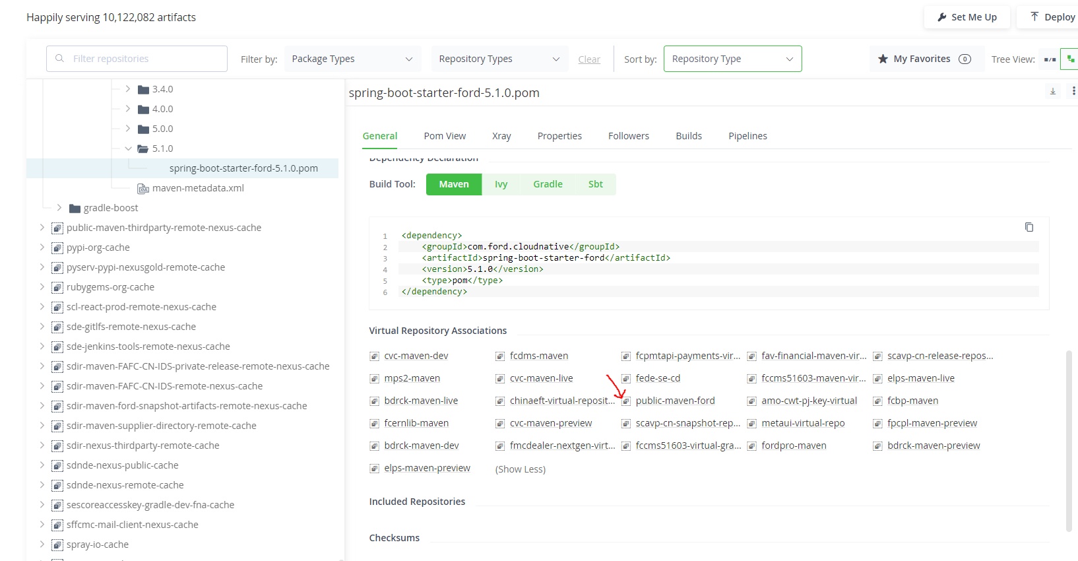Screen dimensions: 1078x561
Task: Click the search icon in Filter repositories
Action: pyautogui.click(x=60, y=59)
